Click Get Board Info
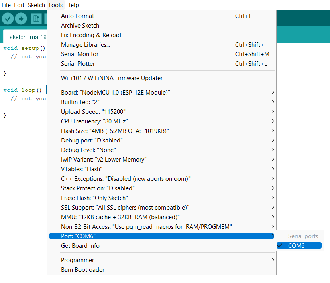The width and height of the screenshot is (330, 283). [x=80, y=246]
